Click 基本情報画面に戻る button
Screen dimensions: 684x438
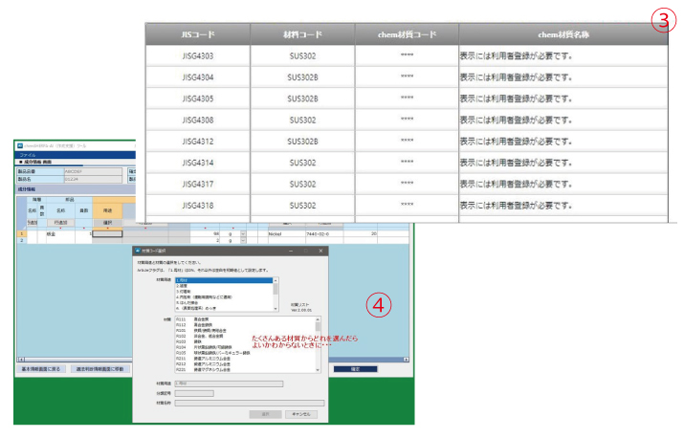tap(39, 367)
